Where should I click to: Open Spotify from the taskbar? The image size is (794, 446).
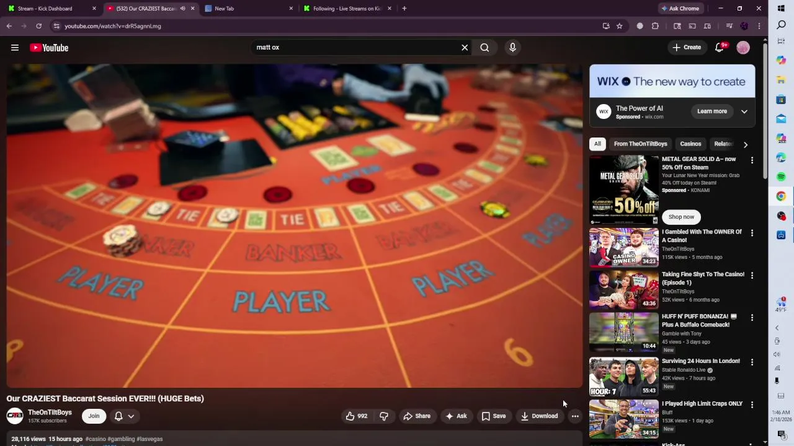point(781,177)
